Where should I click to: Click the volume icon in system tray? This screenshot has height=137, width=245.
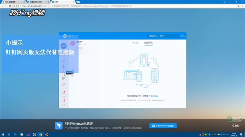tap(225, 134)
